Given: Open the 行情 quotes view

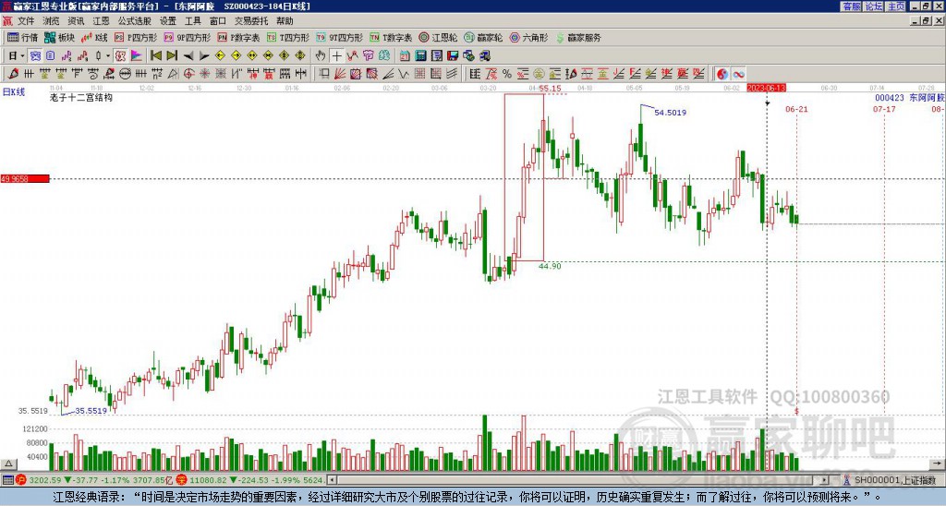Looking at the screenshot, I should click(23, 37).
